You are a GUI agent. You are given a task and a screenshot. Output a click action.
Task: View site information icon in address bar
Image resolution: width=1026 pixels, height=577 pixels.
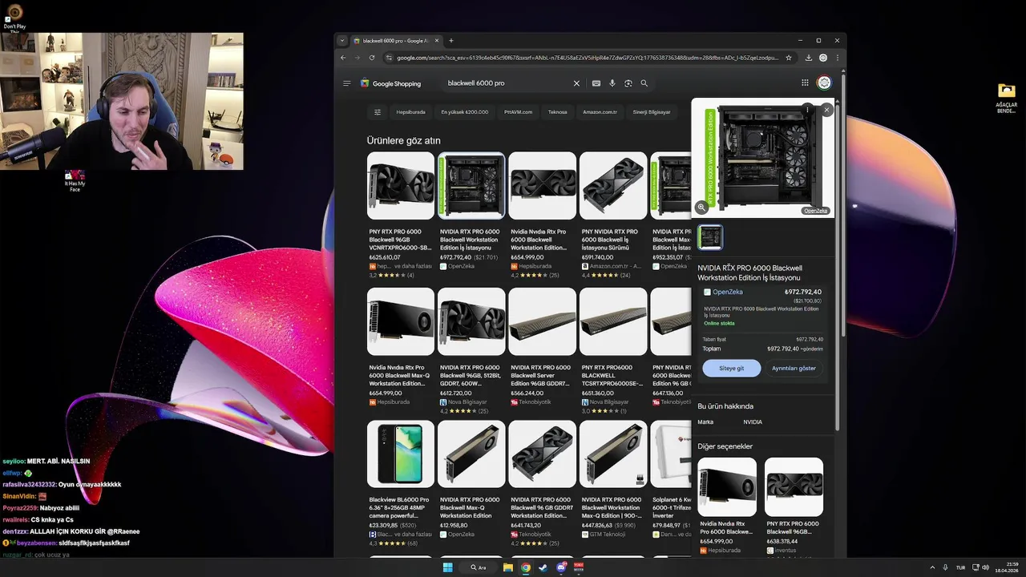(x=389, y=58)
